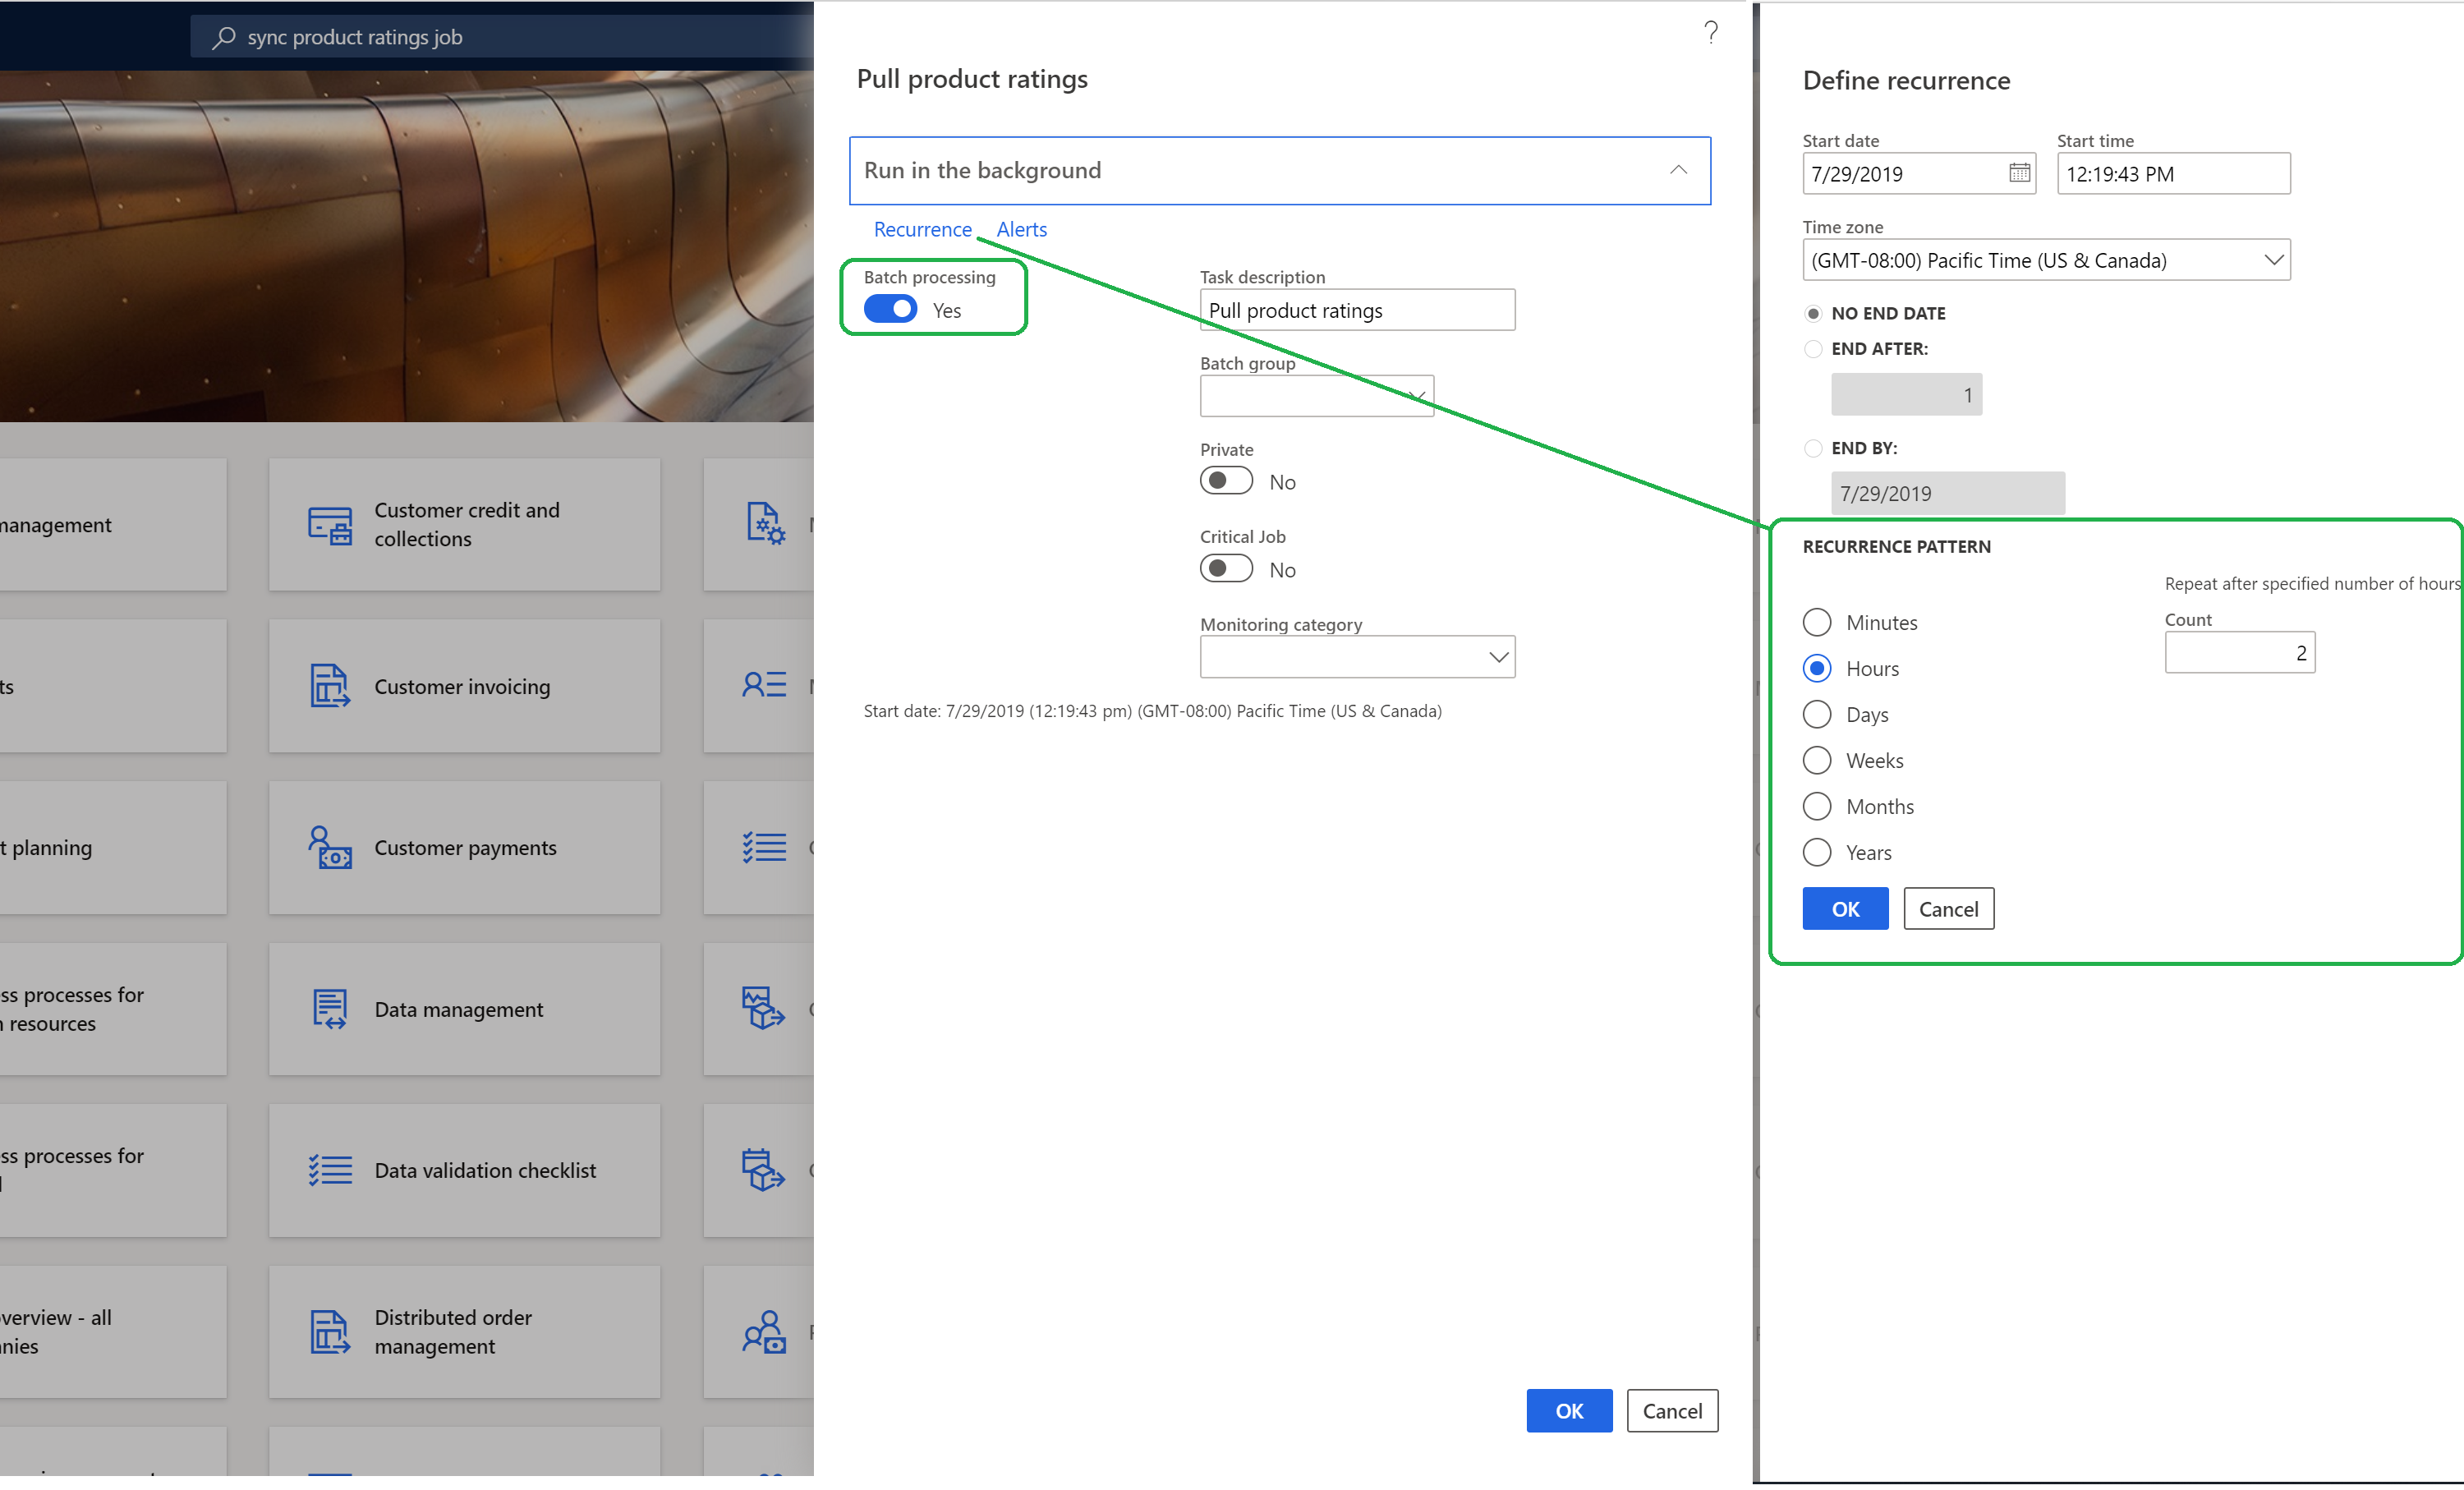Click the Customer payments icon
2464x1490 pixels.
(x=329, y=846)
